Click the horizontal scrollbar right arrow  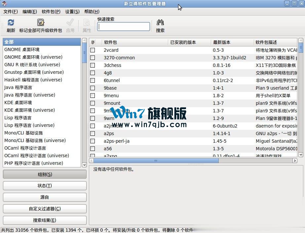295,160
